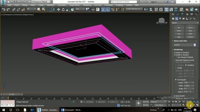The image size is (200, 112).
Task: Activate the Select and Link tool
Action: [x=14, y=10]
